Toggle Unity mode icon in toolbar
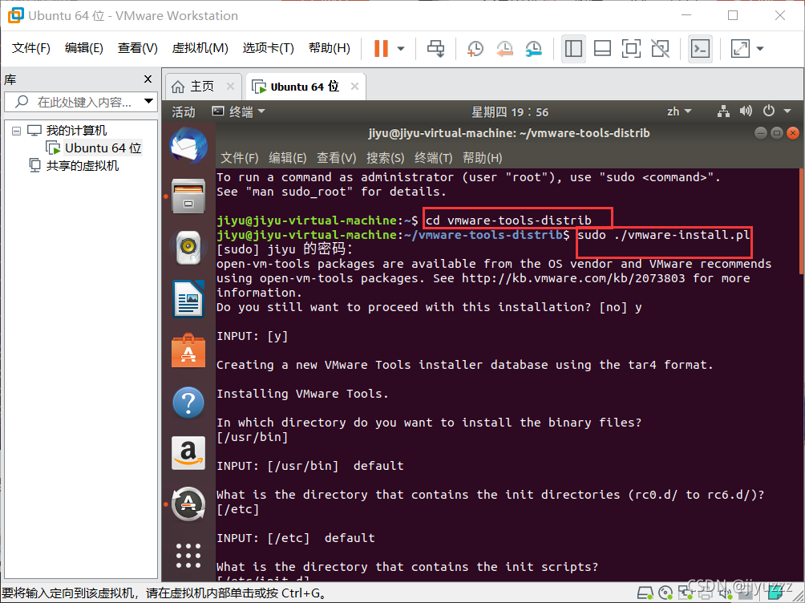 [x=660, y=49]
